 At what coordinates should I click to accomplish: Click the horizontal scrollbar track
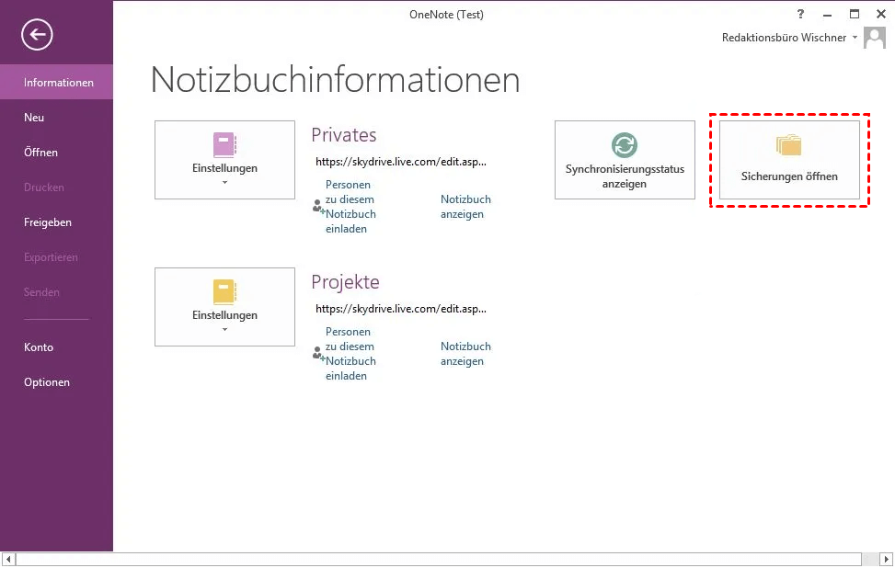[439, 560]
